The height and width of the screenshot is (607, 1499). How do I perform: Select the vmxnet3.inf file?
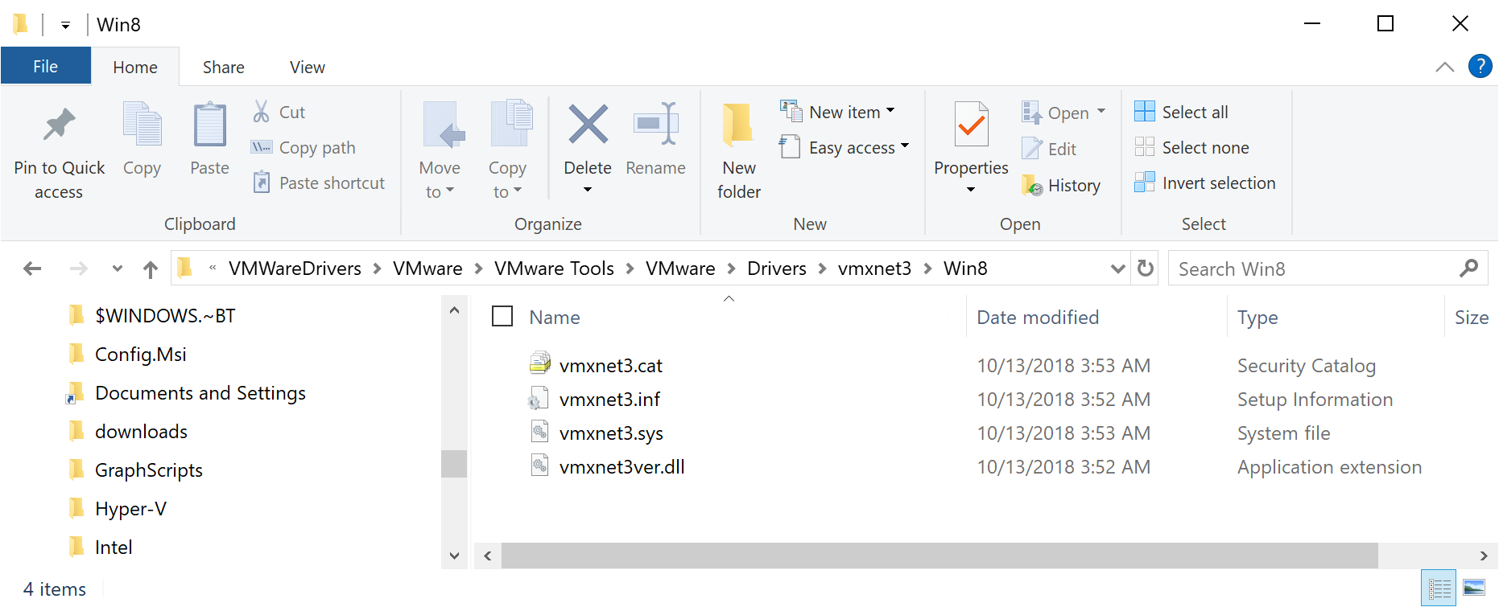pyautogui.click(x=609, y=399)
